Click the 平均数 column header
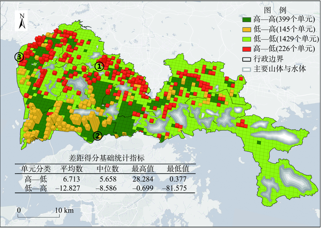The width and height of the screenshot is (322, 228). 71,169
